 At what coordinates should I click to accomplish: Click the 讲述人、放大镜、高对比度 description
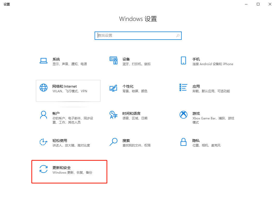pyautogui.click(x=71, y=145)
